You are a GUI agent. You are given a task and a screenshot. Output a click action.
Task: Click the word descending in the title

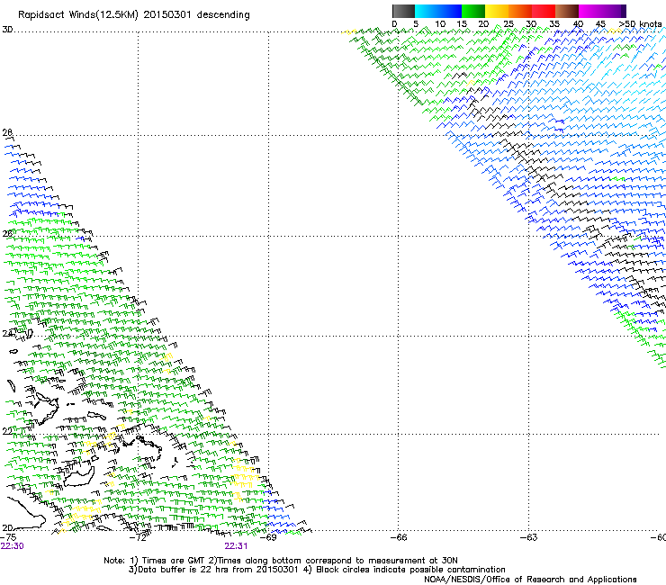(x=223, y=15)
